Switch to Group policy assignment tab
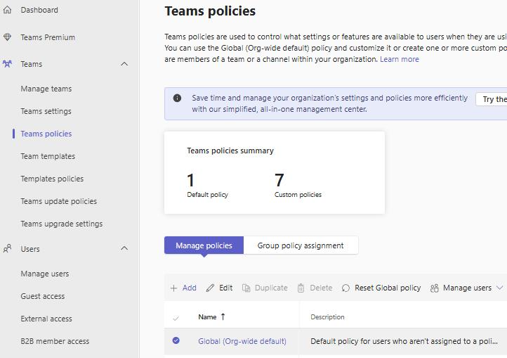Screen dimensions: 507x358 (x=301, y=245)
